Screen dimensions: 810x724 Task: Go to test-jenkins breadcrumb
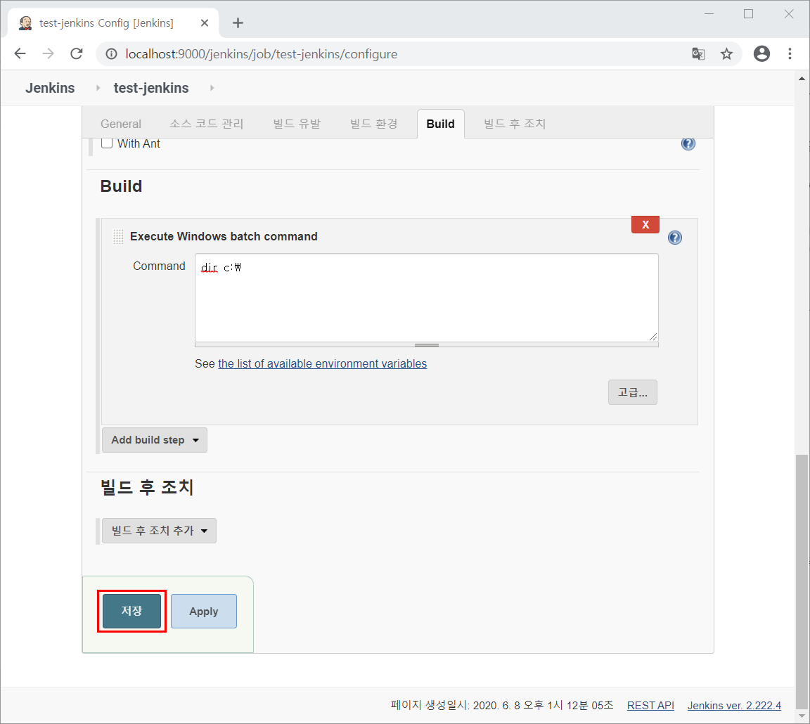pyautogui.click(x=151, y=89)
